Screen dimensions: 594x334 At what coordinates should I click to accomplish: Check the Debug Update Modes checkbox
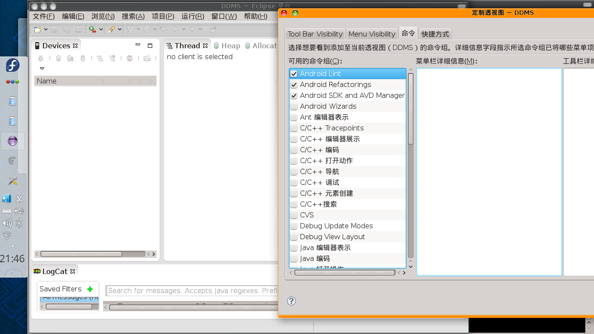point(294,226)
